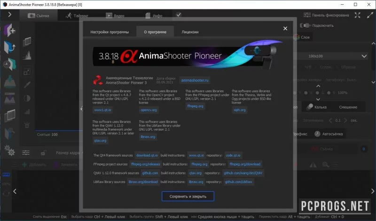This screenshot has height=221, width=376.
Task: Open the qtav.org link under QtAV text
Action: [100, 141]
